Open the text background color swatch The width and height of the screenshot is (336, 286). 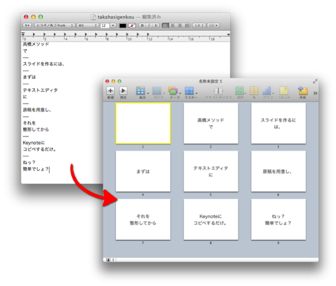(x=132, y=26)
